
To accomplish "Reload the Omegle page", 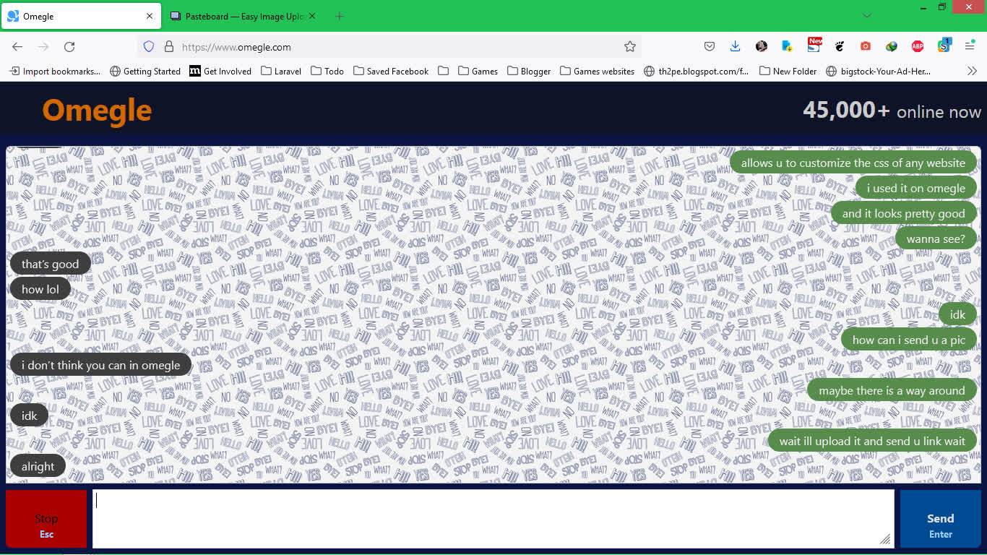I will 69,46.
